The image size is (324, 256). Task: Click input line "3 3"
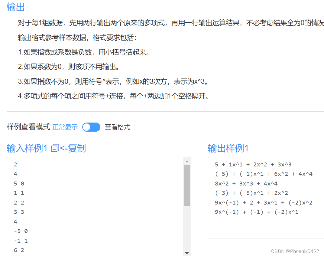19,212
